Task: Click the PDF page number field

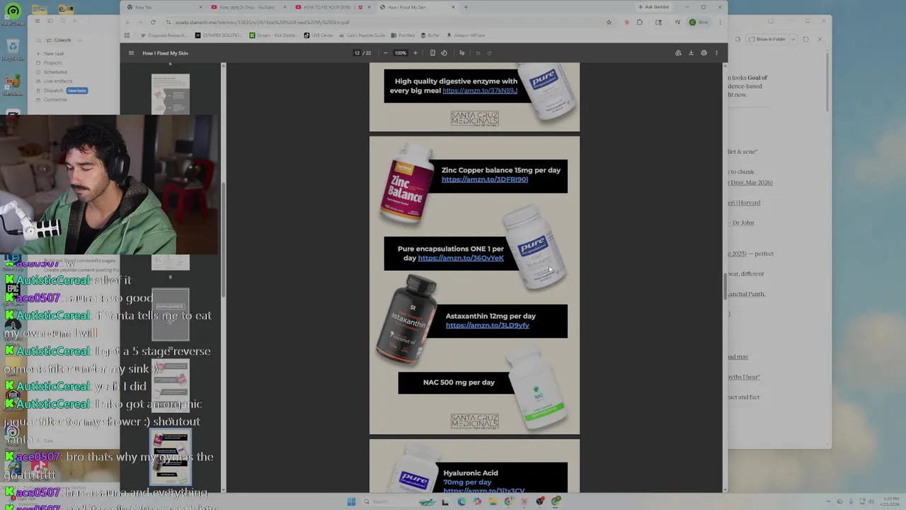Action: [x=357, y=53]
